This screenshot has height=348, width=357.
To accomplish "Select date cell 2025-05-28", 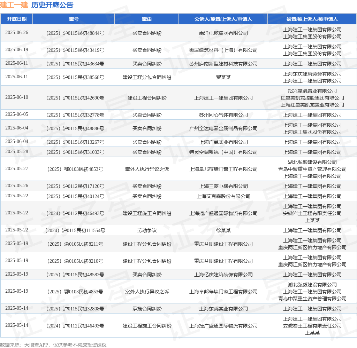I will 17,152.
